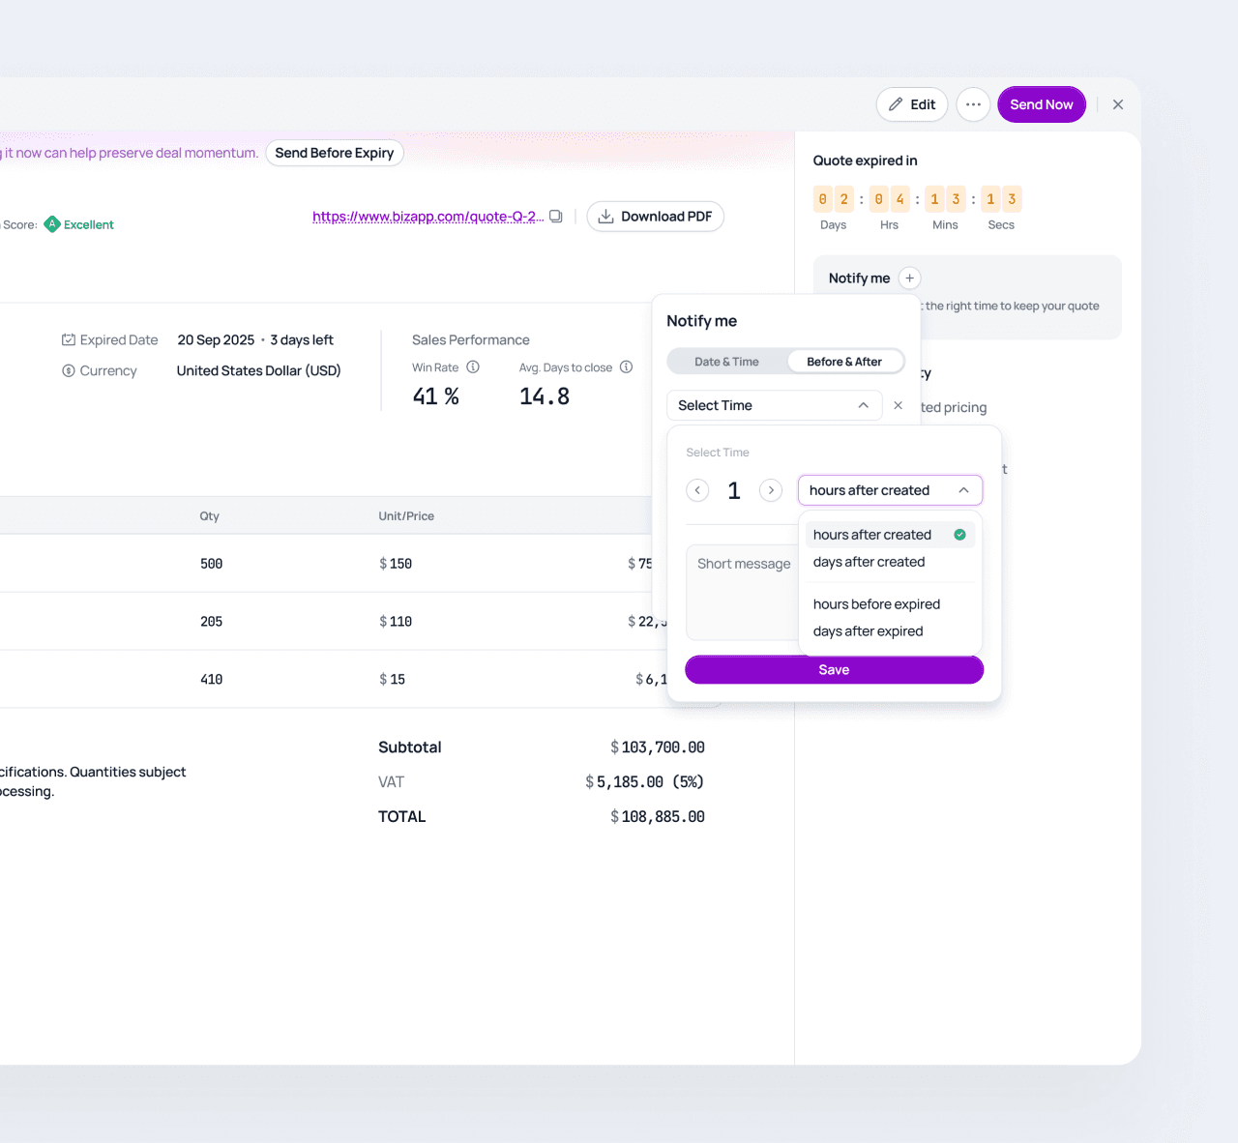Click Win Rate info icon
1238x1143 pixels.
tap(473, 367)
